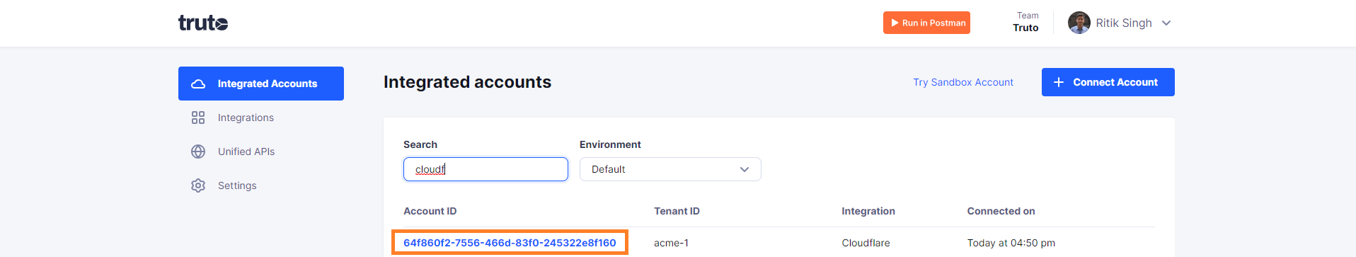
Task: Click the plus icon on Connect Account
Action: pyautogui.click(x=1059, y=82)
